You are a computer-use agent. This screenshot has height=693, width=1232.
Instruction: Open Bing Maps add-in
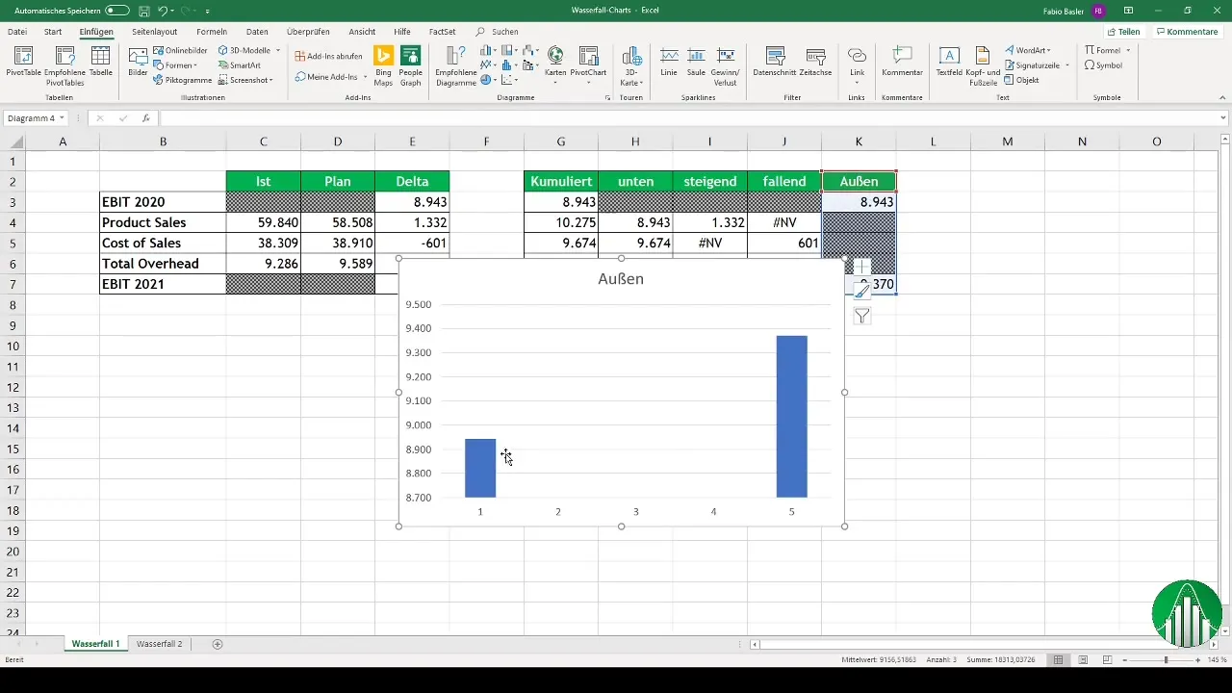pos(384,64)
